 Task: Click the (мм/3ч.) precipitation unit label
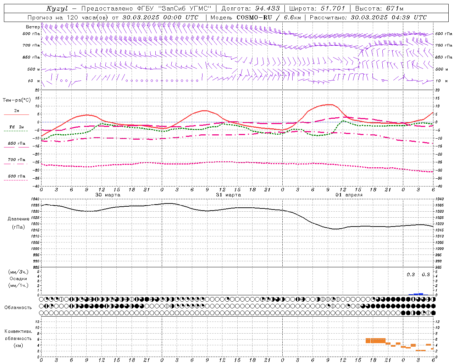18,272
